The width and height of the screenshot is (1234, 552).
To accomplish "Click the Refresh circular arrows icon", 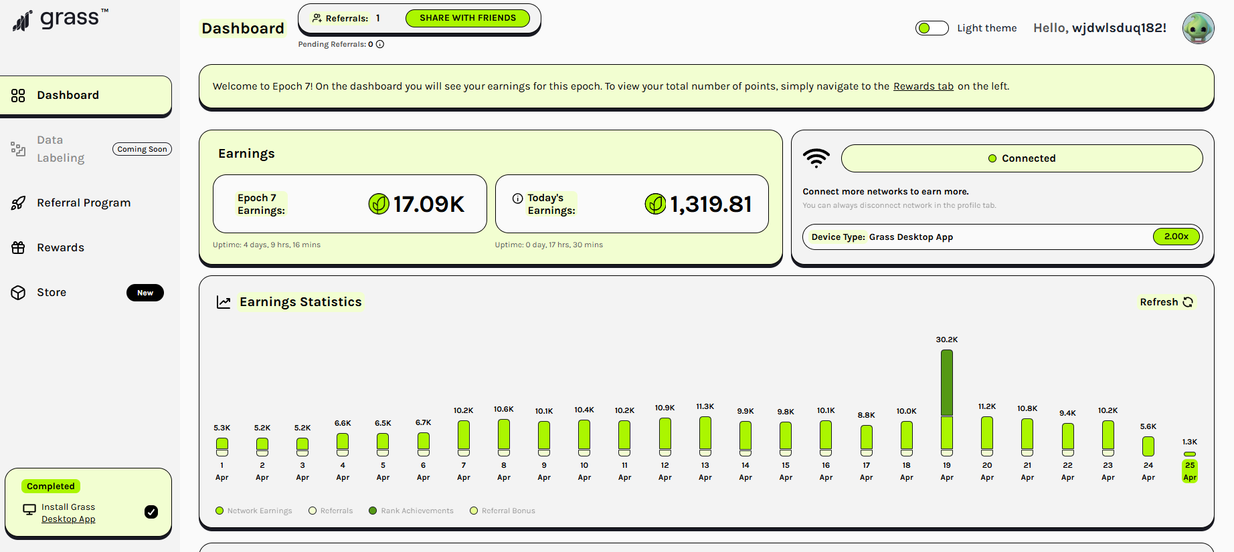I will pyautogui.click(x=1188, y=302).
